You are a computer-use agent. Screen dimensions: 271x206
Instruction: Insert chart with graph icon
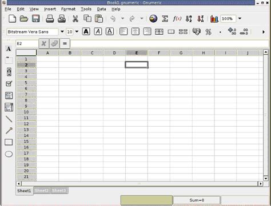pyautogui.click(x=214, y=19)
